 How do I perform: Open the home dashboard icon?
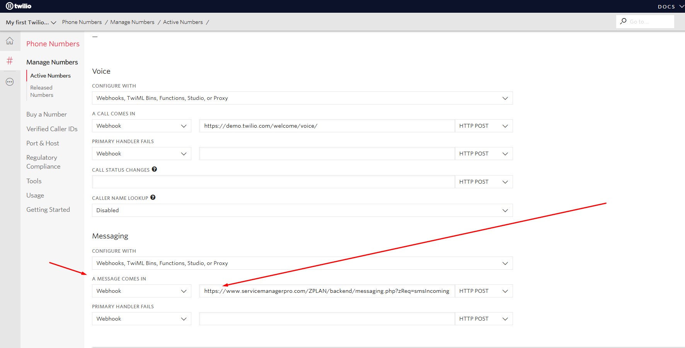pyautogui.click(x=10, y=41)
